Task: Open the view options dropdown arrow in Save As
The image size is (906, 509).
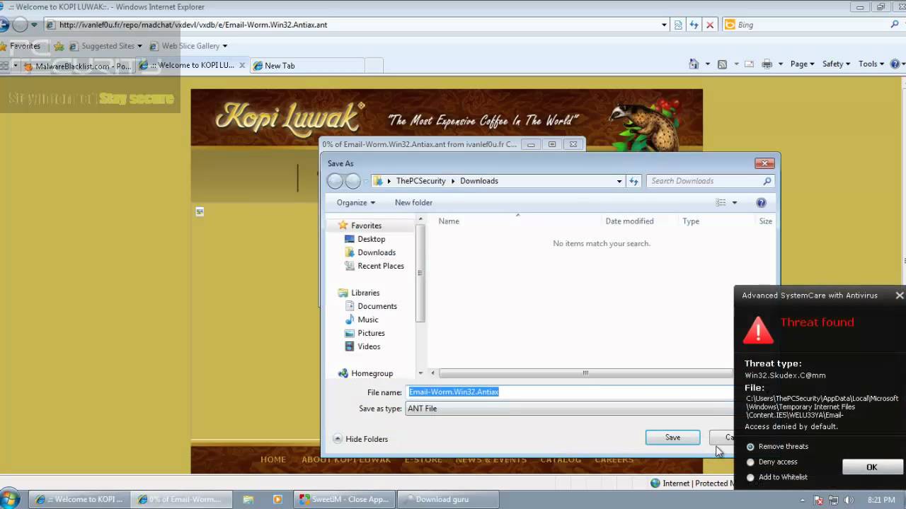Action: [x=734, y=202]
